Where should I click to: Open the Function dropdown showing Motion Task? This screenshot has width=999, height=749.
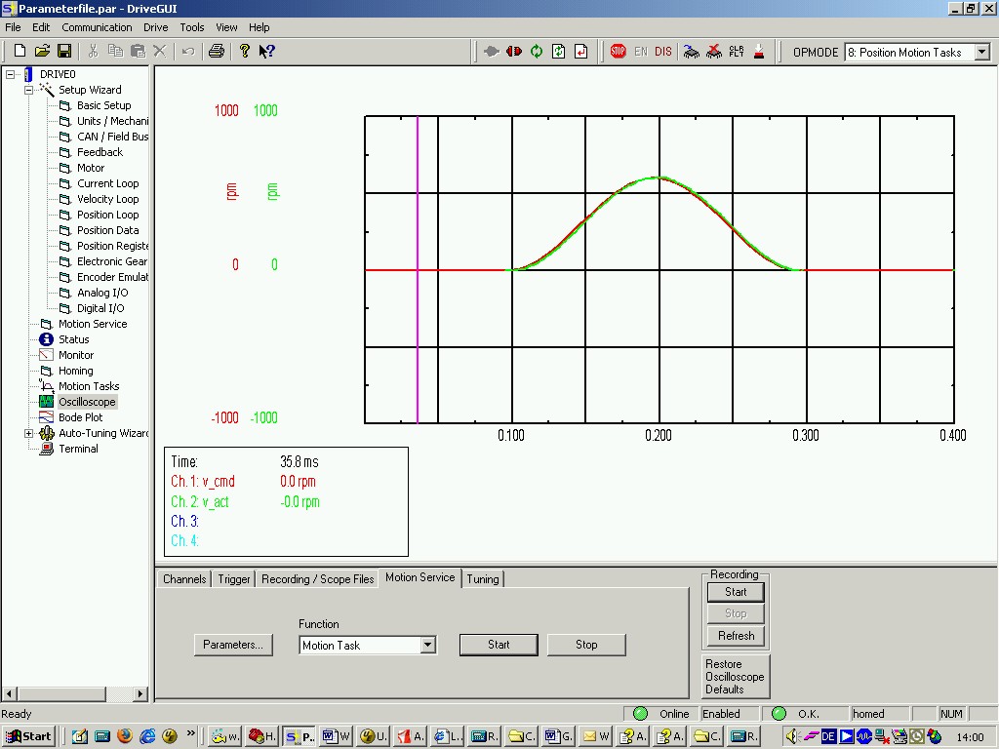[x=427, y=646]
